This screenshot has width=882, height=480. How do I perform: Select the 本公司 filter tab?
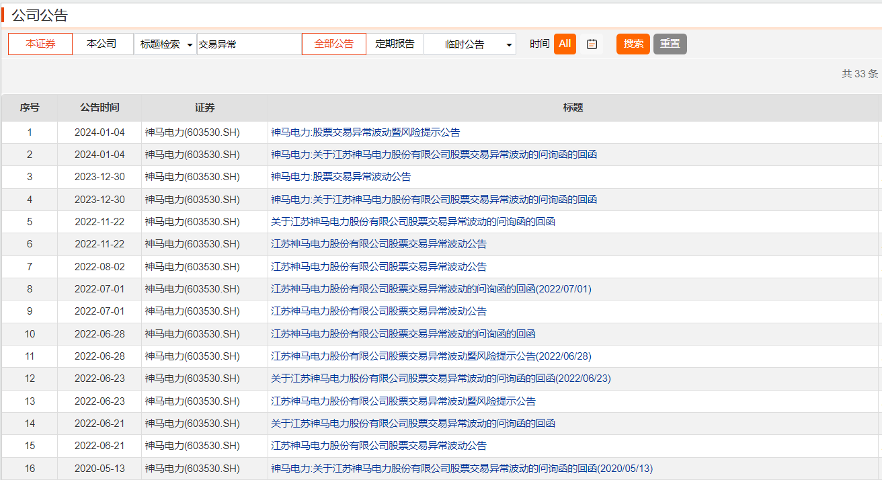pyautogui.click(x=102, y=44)
